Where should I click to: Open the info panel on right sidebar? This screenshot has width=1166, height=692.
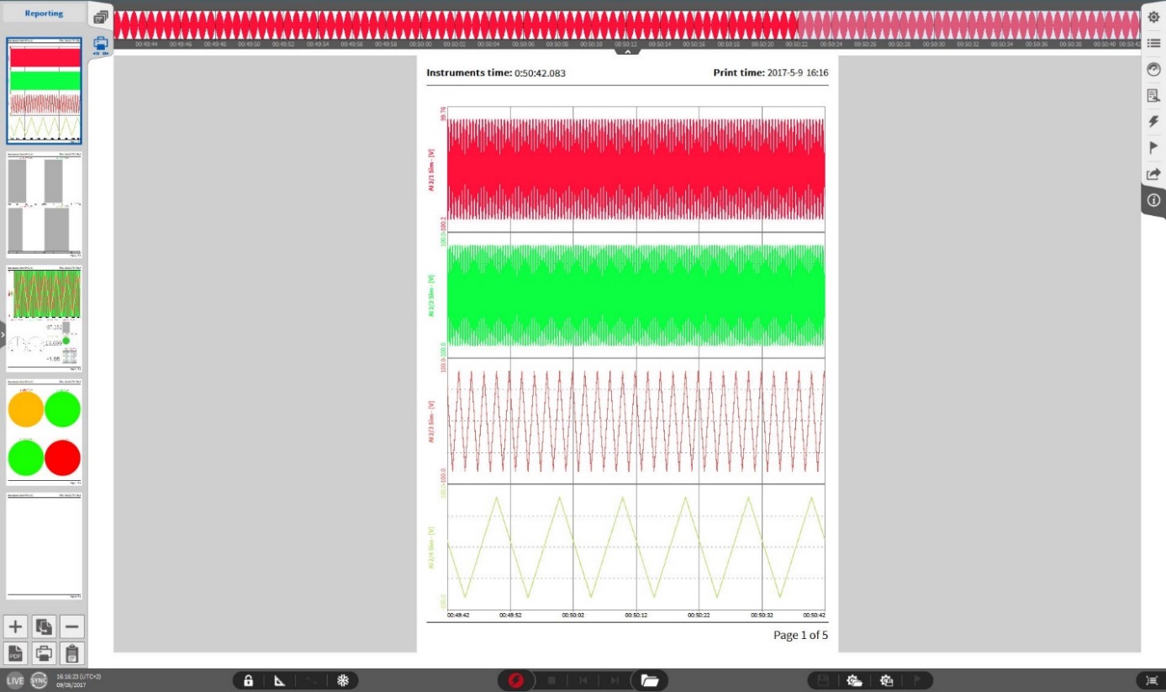[1153, 200]
